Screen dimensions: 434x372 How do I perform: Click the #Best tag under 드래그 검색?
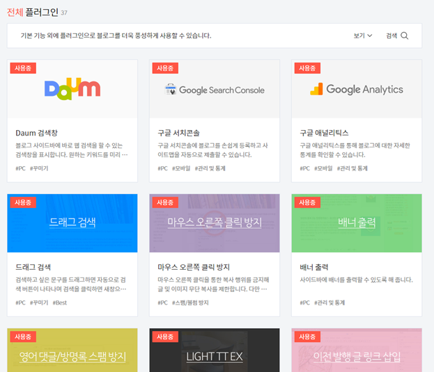click(x=59, y=302)
